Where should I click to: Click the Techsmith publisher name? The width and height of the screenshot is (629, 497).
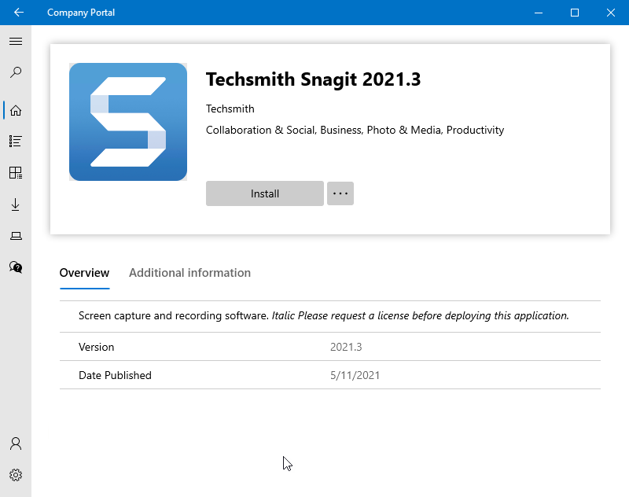(230, 109)
